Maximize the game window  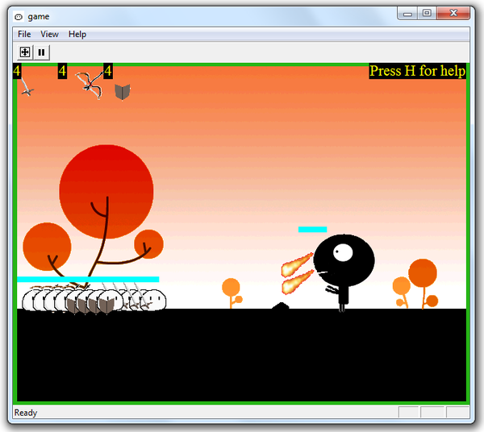(x=428, y=13)
